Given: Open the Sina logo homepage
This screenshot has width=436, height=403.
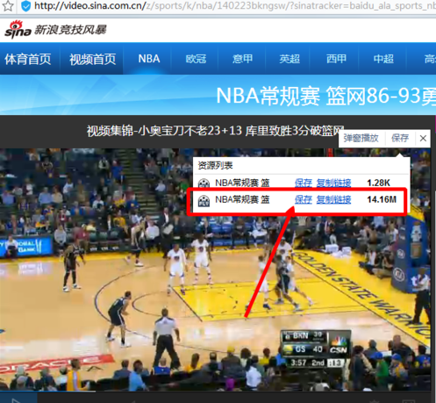Looking at the screenshot, I should pos(18,30).
